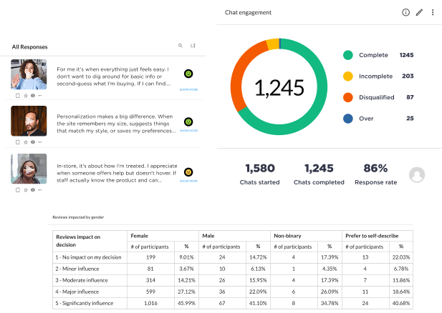Click the yellow Incomplete legend dot
442x313 pixels.
coord(348,76)
